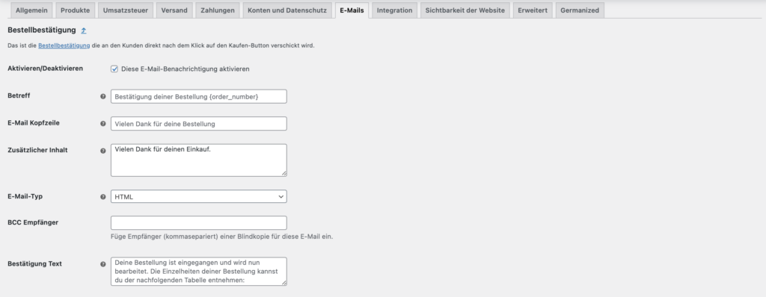
Task: Open the Umsatzsteuer tab
Action: [126, 10]
